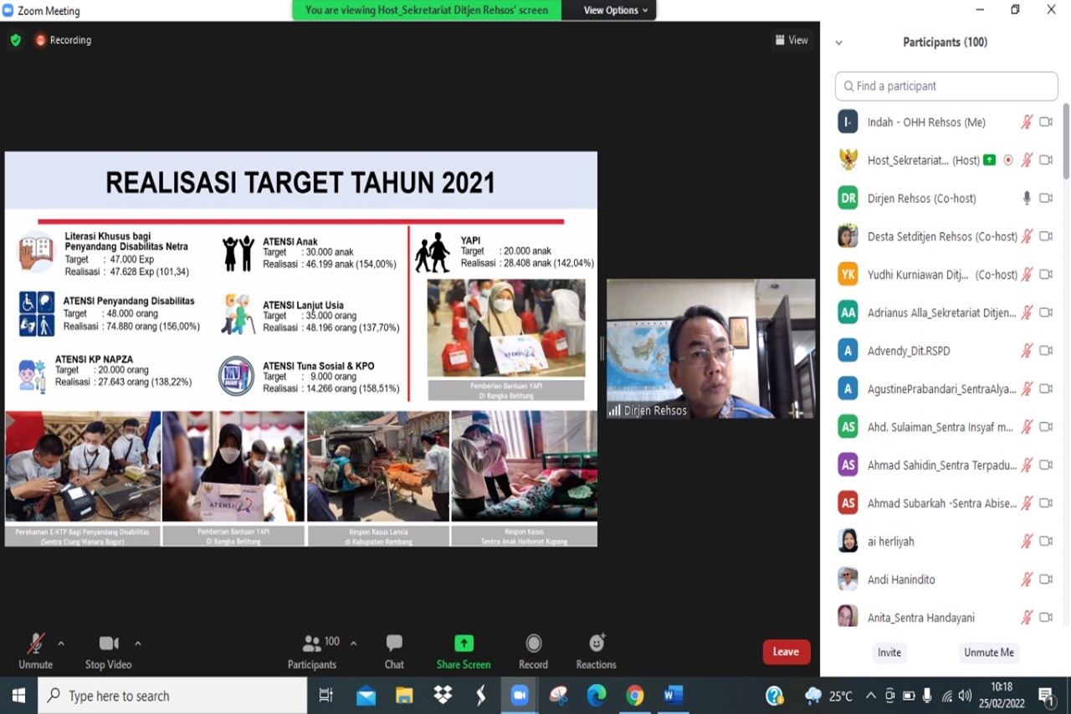Click microphone icon for Dirjen Rehsos
Image resolution: width=1071 pixels, height=714 pixels.
1027,198
